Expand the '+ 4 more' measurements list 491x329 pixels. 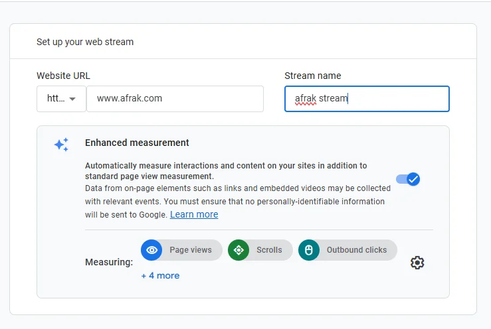[160, 275]
